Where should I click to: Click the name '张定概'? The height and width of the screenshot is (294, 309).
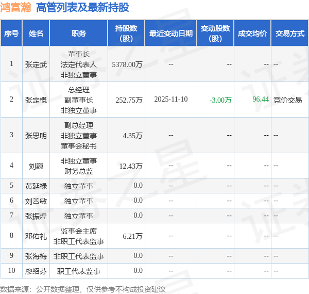pos(36,100)
